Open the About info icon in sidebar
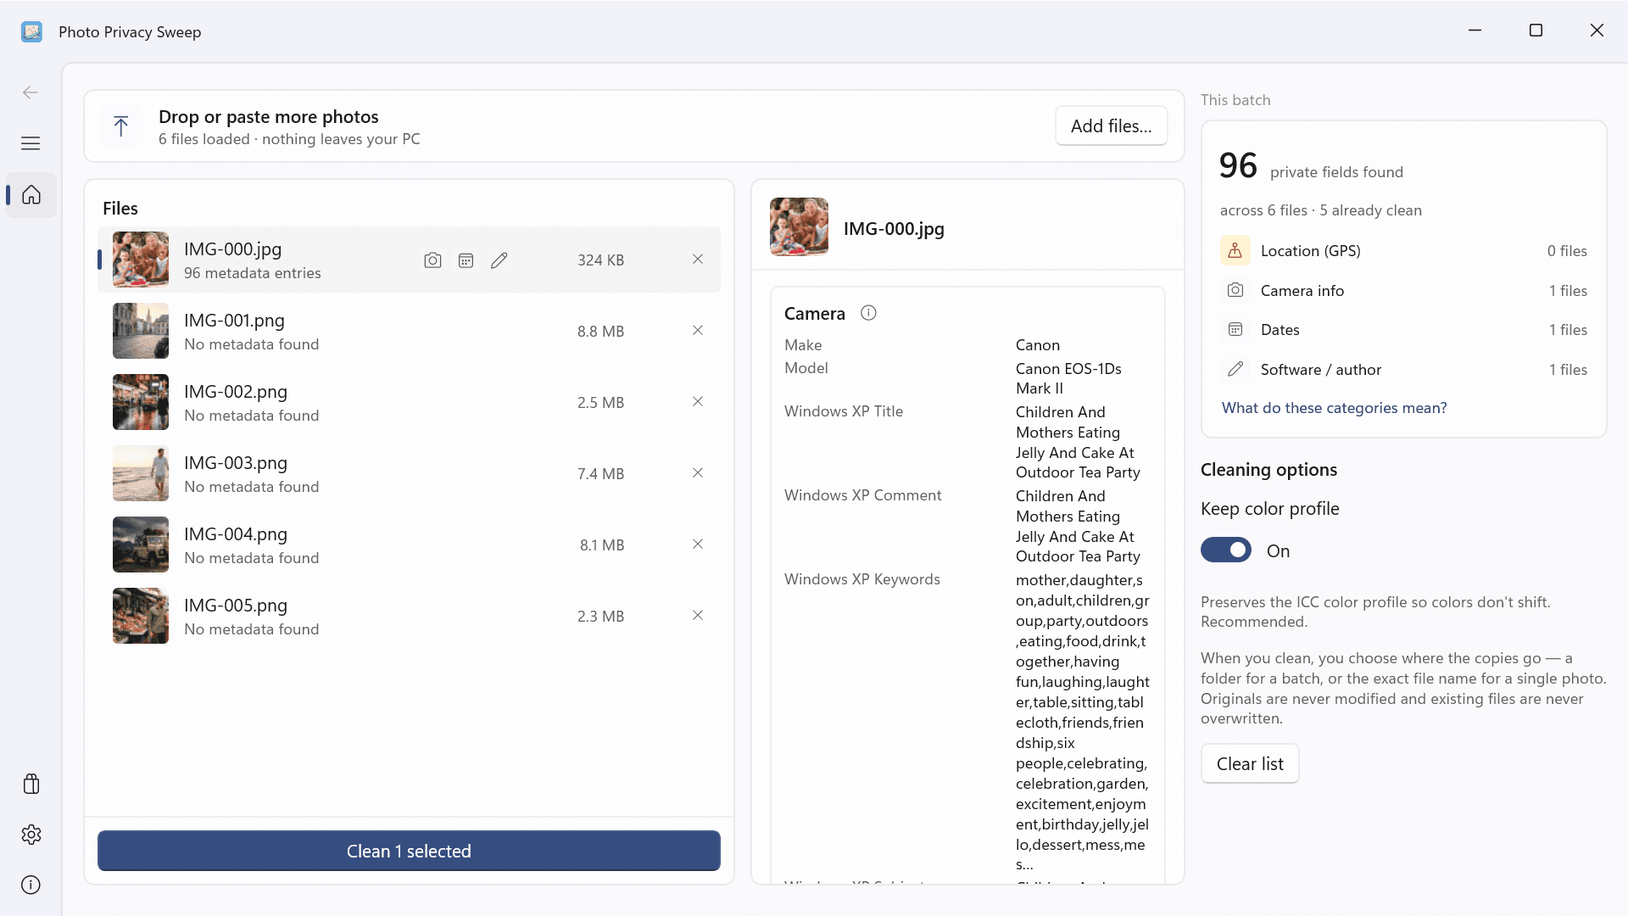This screenshot has height=916, width=1628. (x=31, y=885)
